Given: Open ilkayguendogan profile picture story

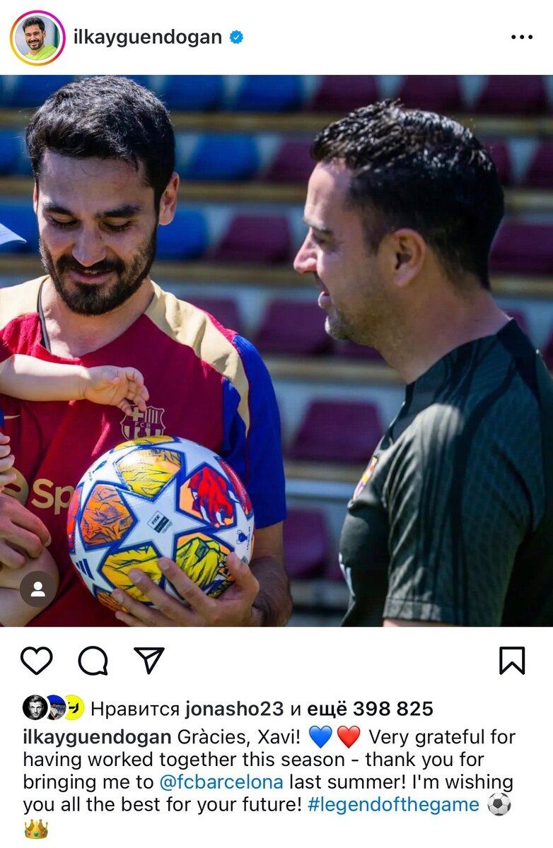Looking at the screenshot, I should click(37, 38).
